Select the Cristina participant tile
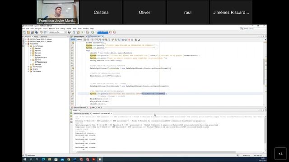Image resolution: width=289 pixels, height=162 pixels. [101, 12]
